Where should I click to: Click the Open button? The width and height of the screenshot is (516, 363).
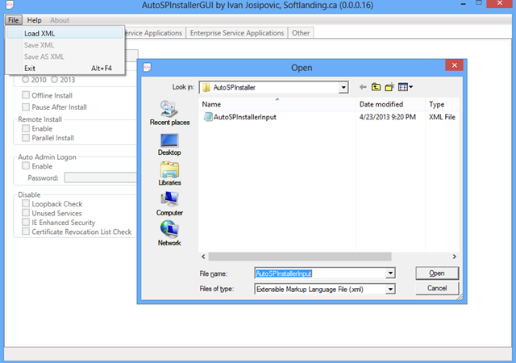[437, 273]
